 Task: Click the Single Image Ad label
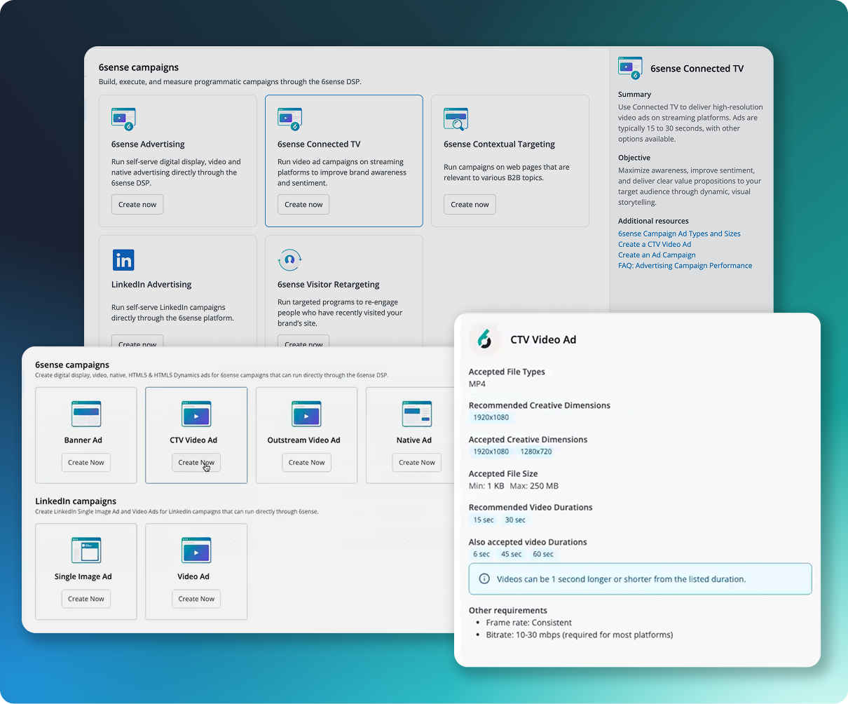pyautogui.click(x=83, y=576)
